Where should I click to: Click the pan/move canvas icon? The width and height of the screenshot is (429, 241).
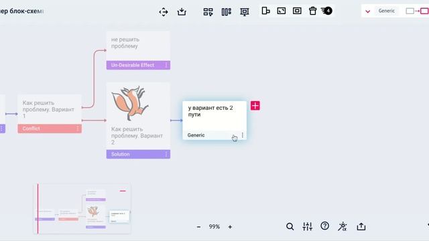tap(164, 12)
